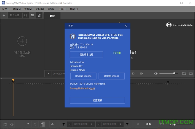Adjust the player volume slider handle

174,73
